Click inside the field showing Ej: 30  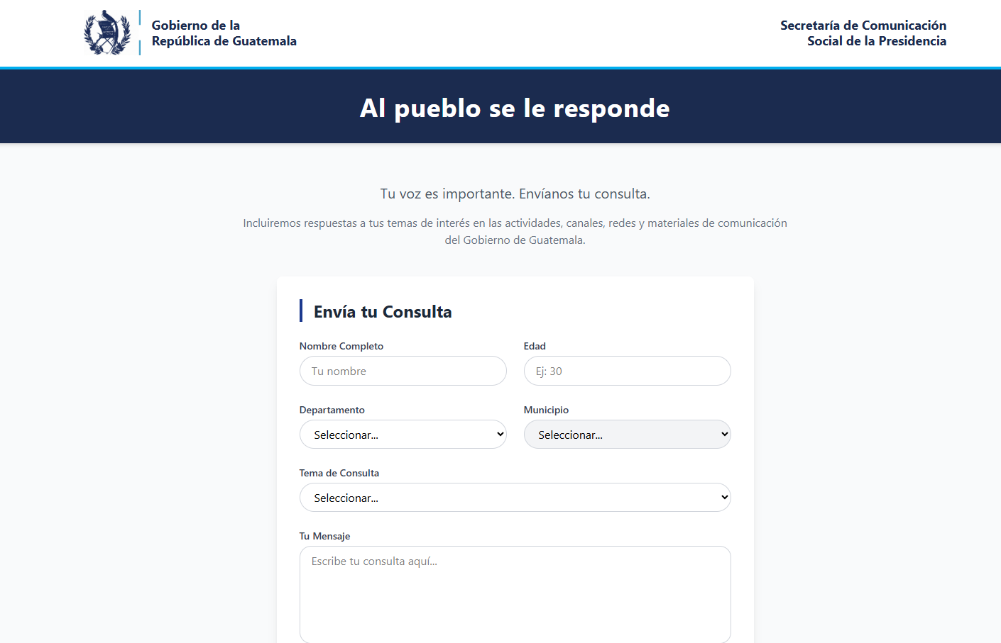click(627, 371)
